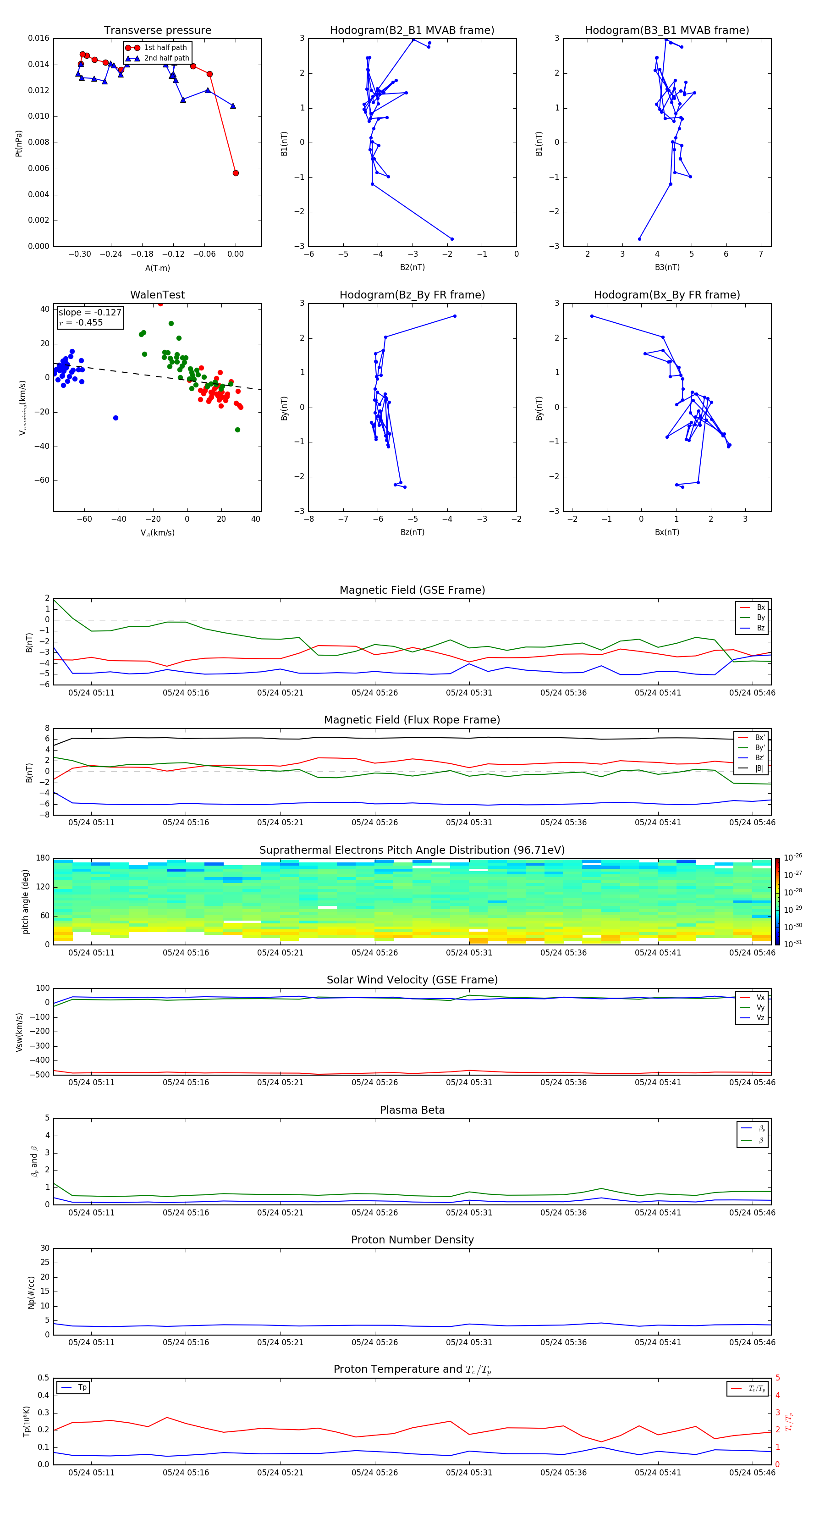
Task: Click the A(T·m) x-axis label
Action: [x=157, y=268]
